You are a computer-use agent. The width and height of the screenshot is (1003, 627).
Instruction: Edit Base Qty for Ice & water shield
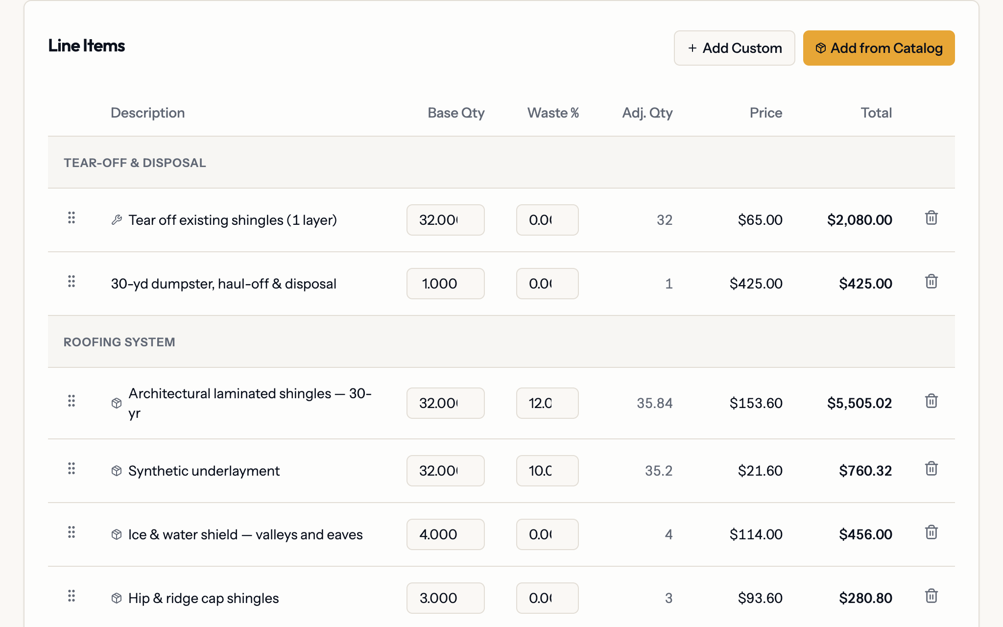[446, 534]
